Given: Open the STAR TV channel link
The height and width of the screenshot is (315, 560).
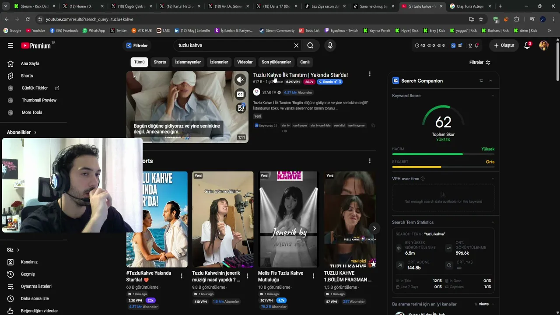Looking at the screenshot, I should click(269, 92).
